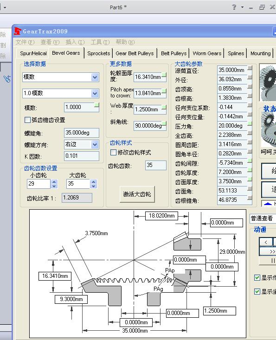Click the 1.2500mm dimension box in diagram
The width and height of the screenshot is (276, 340).
[219, 311]
